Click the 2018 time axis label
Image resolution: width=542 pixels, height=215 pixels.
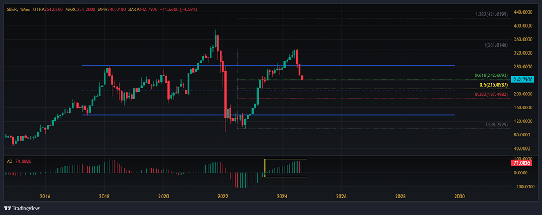click(105, 196)
